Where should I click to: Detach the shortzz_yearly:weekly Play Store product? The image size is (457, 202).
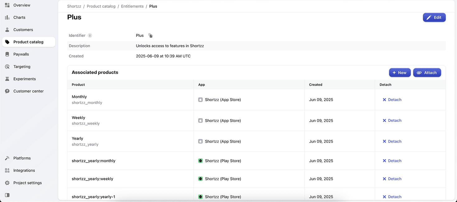click(392, 179)
